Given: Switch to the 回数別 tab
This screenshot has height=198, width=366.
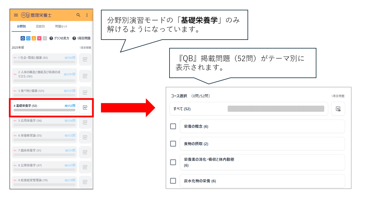Looking at the screenshot, I should [40, 26].
